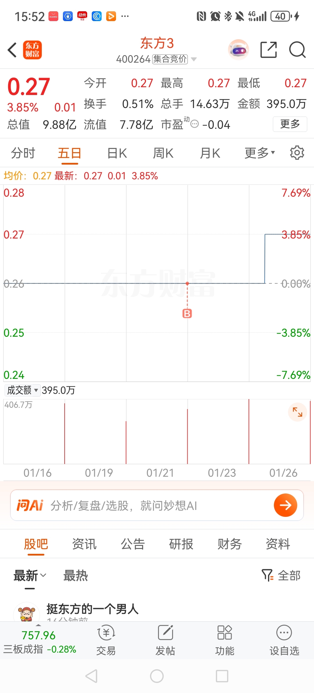Tap the 更多 quote details button
This screenshot has width=314, height=693.
290,124
